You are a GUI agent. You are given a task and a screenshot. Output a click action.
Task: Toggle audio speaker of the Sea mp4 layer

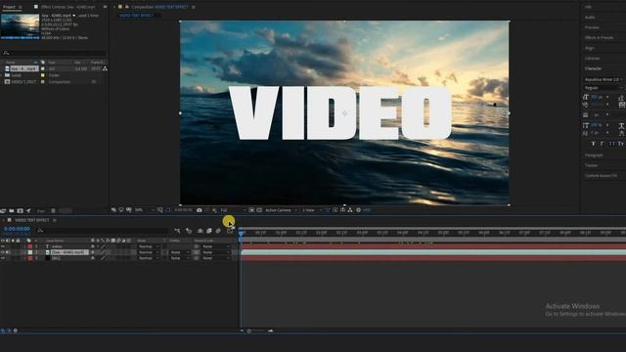(x=8, y=252)
